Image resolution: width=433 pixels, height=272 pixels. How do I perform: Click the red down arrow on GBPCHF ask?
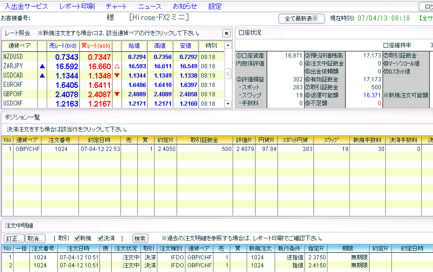coord(117,94)
